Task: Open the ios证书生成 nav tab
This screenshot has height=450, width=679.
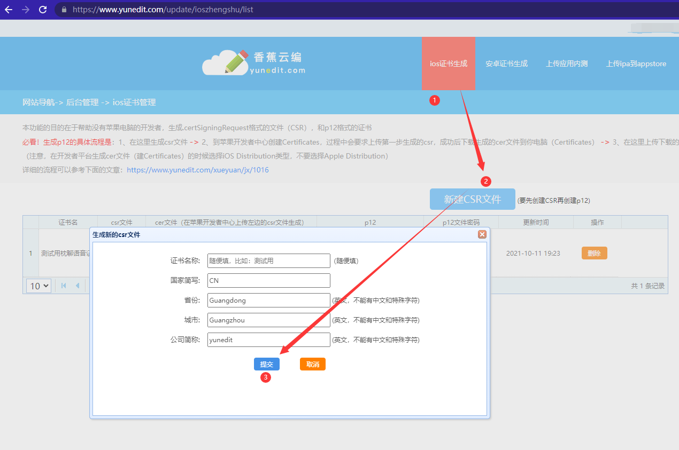Action: 449,64
